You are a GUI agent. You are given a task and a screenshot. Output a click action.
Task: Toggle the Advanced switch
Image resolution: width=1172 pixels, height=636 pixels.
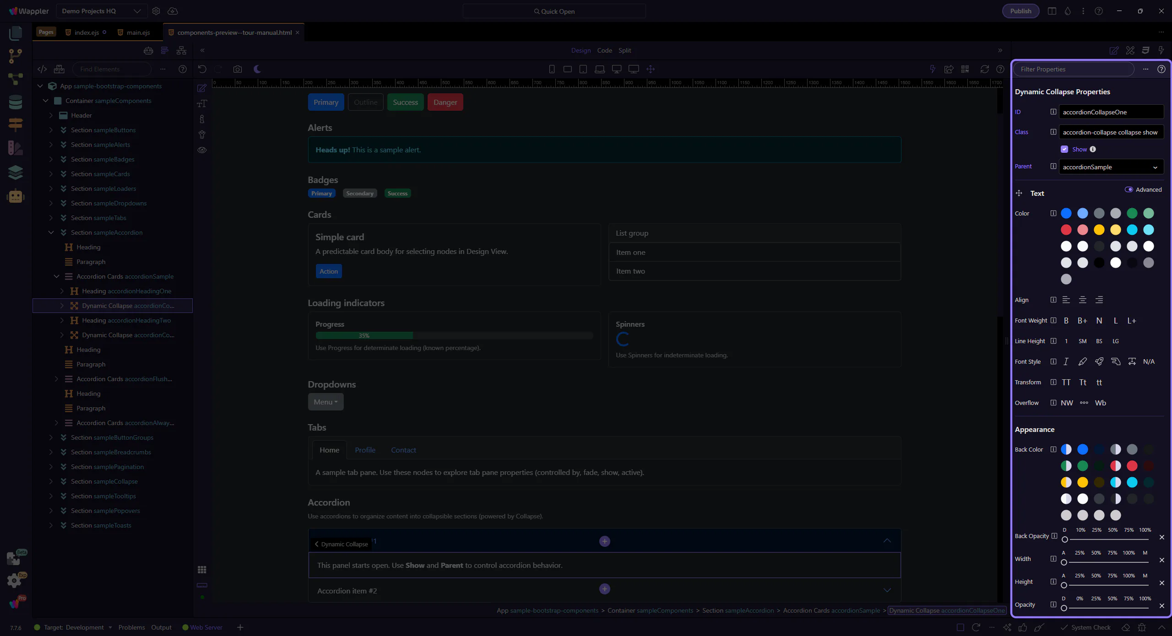(1129, 189)
